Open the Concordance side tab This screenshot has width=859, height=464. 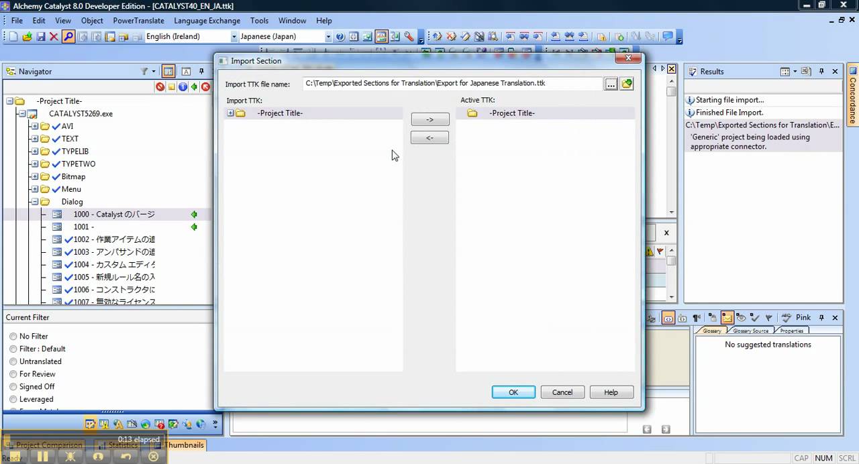coord(852,94)
